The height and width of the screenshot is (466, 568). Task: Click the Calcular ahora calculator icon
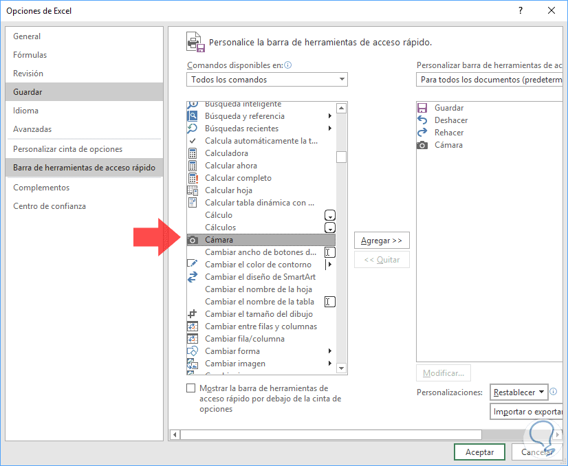[x=193, y=166]
